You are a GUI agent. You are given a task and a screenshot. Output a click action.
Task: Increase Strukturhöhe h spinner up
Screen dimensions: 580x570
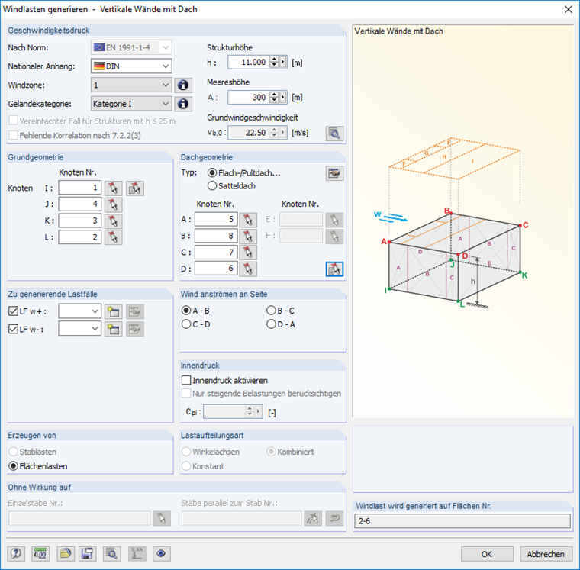[x=274, y=59]
